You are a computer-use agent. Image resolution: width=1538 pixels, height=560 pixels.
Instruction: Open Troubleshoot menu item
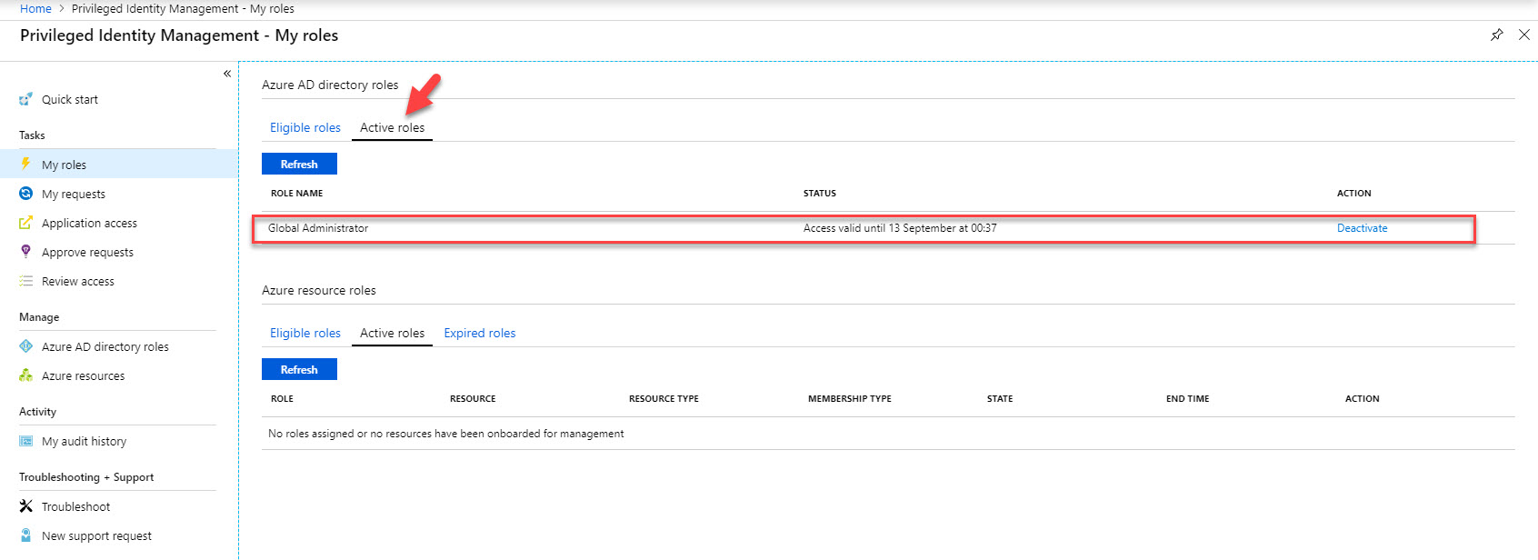pos(76,506)
